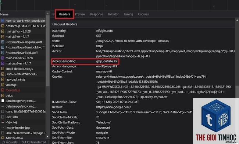Viewport: 239px width, 144px height.
Task: Click script icon of main.js?ver=2.1.7
Action: point(3,37)
